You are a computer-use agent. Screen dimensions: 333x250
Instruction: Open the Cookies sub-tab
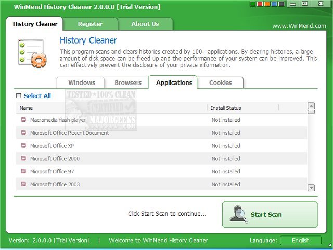point(220,82)
